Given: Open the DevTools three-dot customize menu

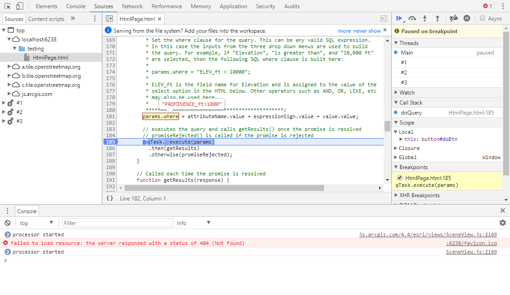Looking at the screenshot, I should pos(503,6).
